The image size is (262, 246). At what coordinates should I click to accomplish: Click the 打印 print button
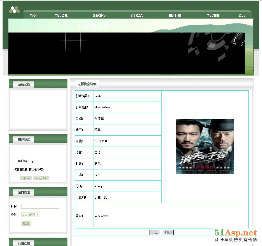(x=168, y=232)
